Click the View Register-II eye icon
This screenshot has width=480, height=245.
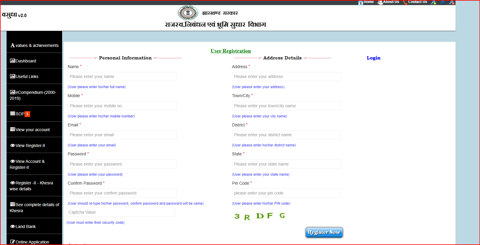coord(13,146)
